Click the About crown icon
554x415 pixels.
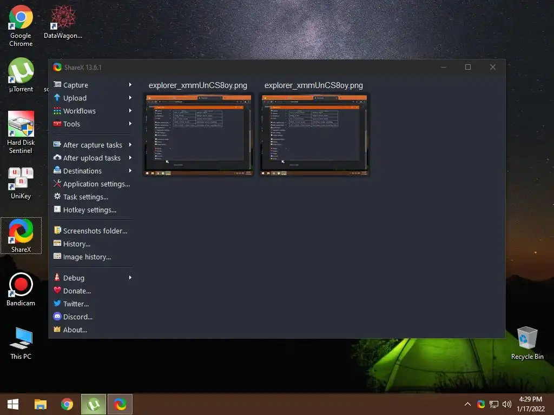[57, 329]
